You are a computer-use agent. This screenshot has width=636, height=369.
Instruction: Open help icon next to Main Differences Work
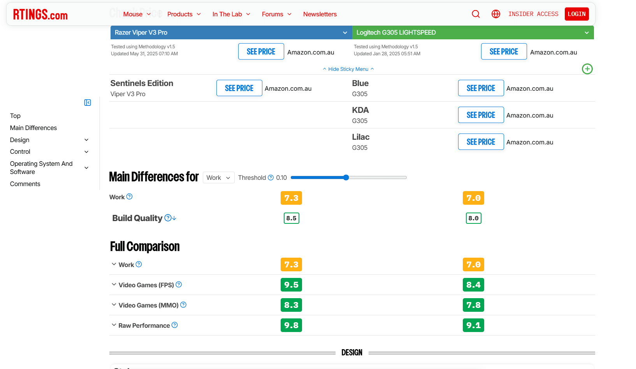(x=130, y=197)
